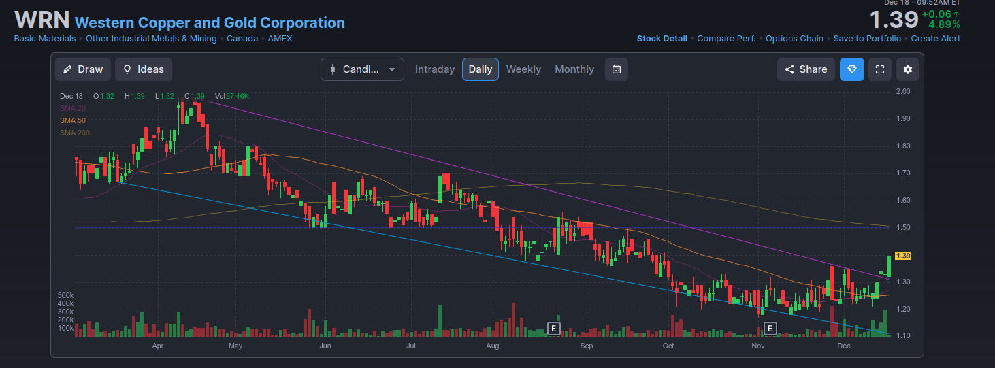Select the Monthly timeframe
Screen dimensions: 995x368
click(x=574, y=69)
